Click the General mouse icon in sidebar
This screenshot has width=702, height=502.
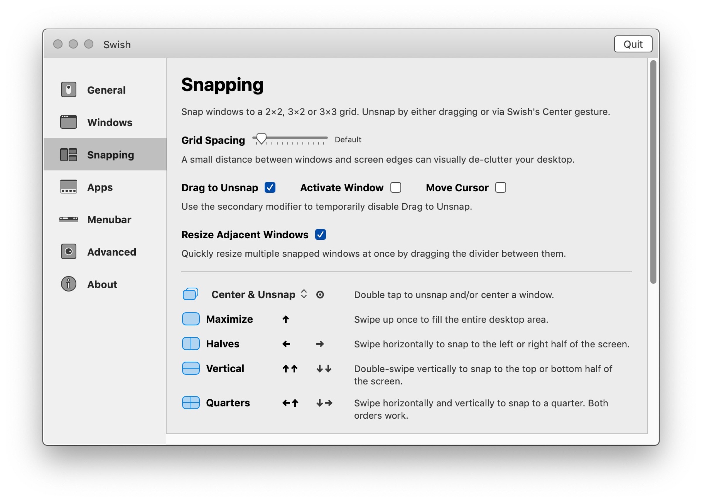point(68,90)
